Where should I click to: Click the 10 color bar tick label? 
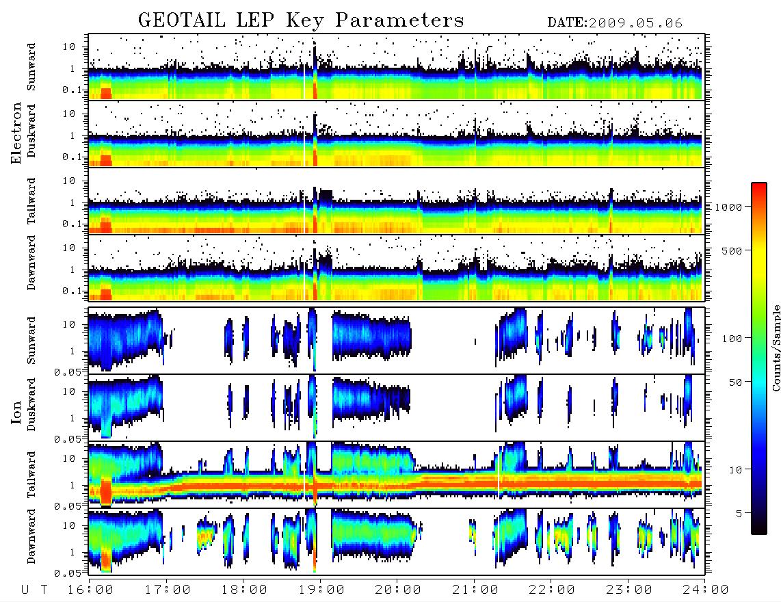coord(736,469)
